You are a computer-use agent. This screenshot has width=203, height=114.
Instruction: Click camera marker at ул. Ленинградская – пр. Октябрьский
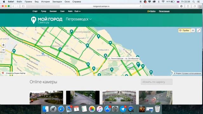coord(106,56)
